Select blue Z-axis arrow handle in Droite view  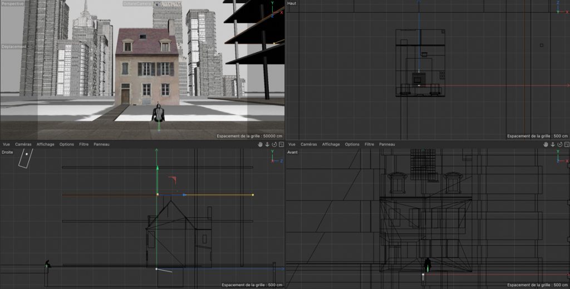184,195
